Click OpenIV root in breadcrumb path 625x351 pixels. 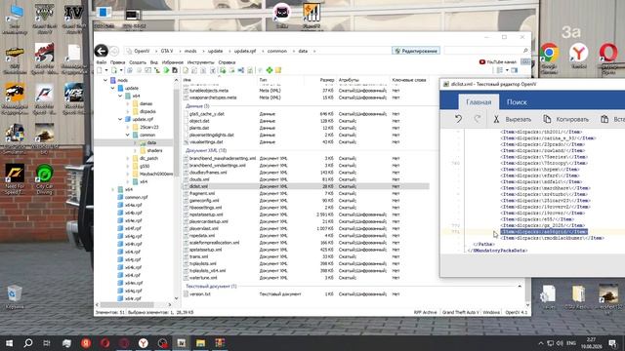tap(142, 51)
